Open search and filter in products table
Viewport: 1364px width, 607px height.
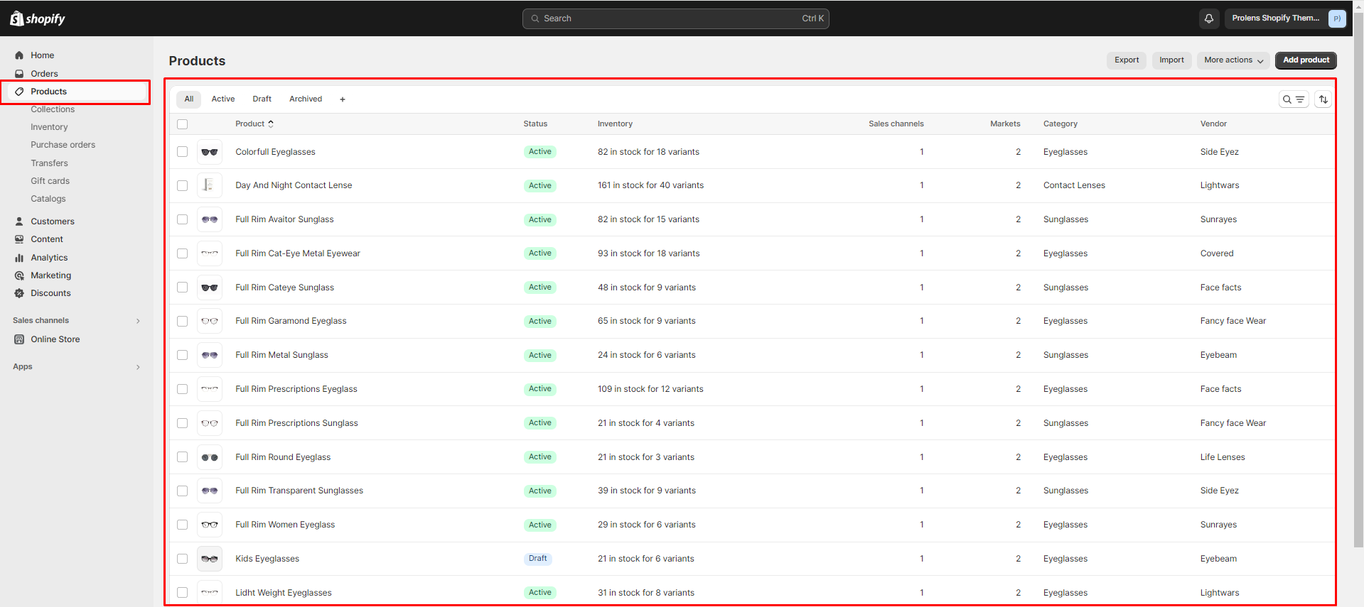point(1293,99)
